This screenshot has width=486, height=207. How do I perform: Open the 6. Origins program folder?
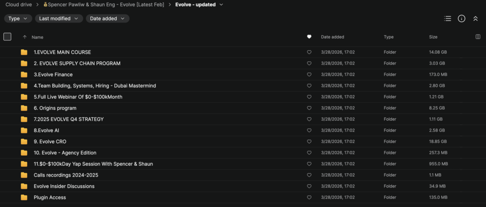coord(55,108)
